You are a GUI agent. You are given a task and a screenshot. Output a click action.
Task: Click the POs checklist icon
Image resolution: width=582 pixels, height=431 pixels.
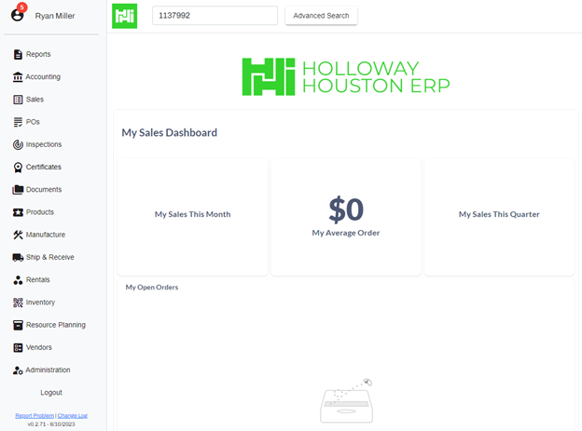(18, 122)
